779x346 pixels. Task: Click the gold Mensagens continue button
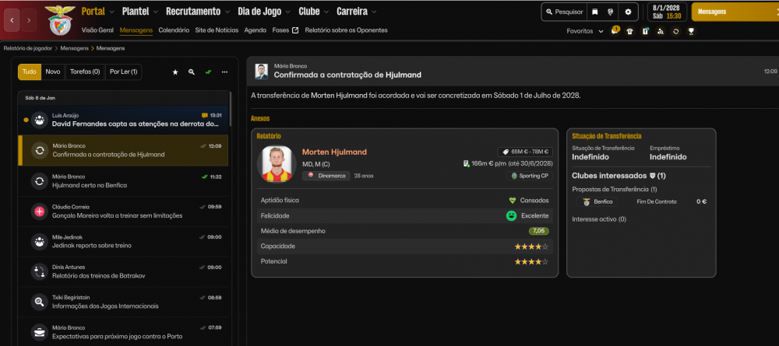[x=735, y=12]
